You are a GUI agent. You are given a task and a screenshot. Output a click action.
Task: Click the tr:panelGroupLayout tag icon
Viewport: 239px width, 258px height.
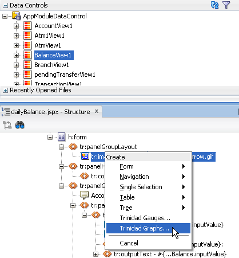(x=73, y=147)
